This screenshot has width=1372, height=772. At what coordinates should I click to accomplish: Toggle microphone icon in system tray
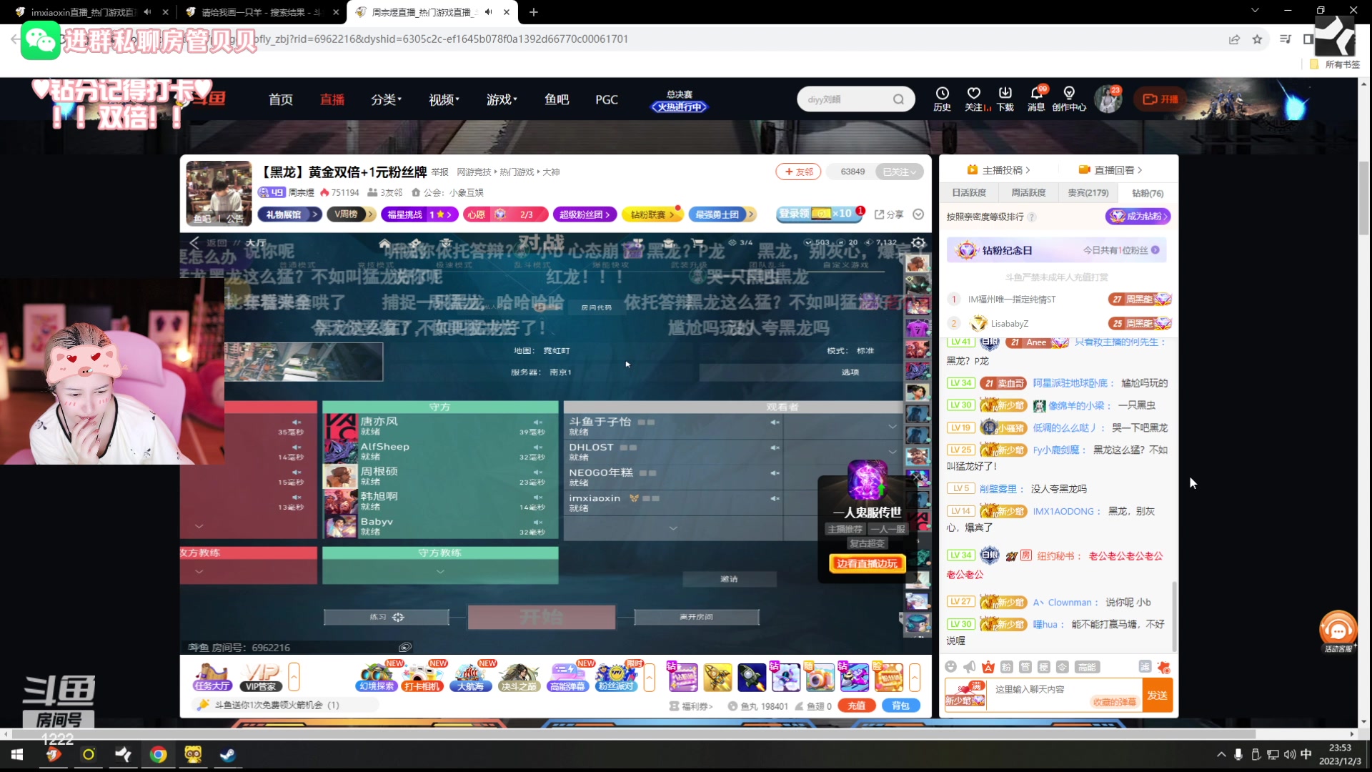coord(1238,754)
